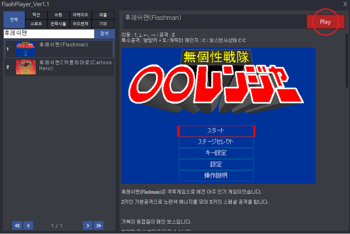Click the Cartoon Hero game thumbnail

pos(25,67)
